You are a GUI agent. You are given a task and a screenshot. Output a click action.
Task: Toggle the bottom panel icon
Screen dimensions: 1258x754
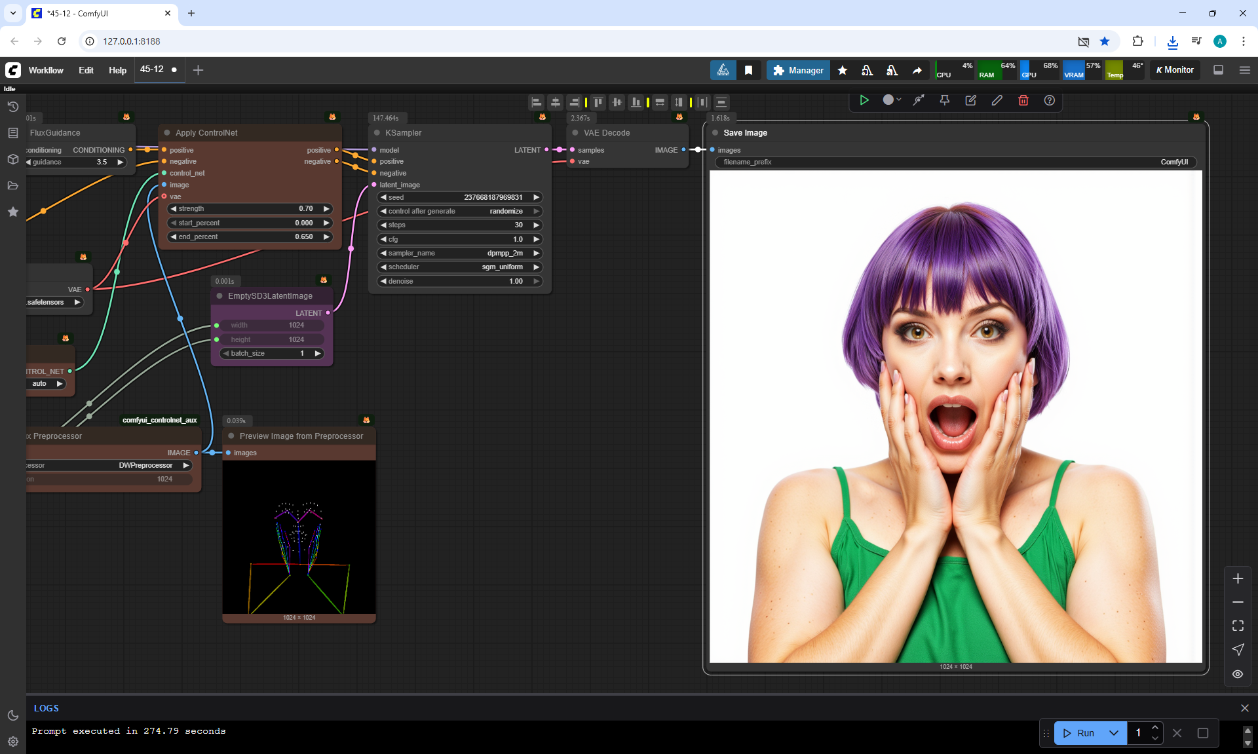pos(1218,70)
